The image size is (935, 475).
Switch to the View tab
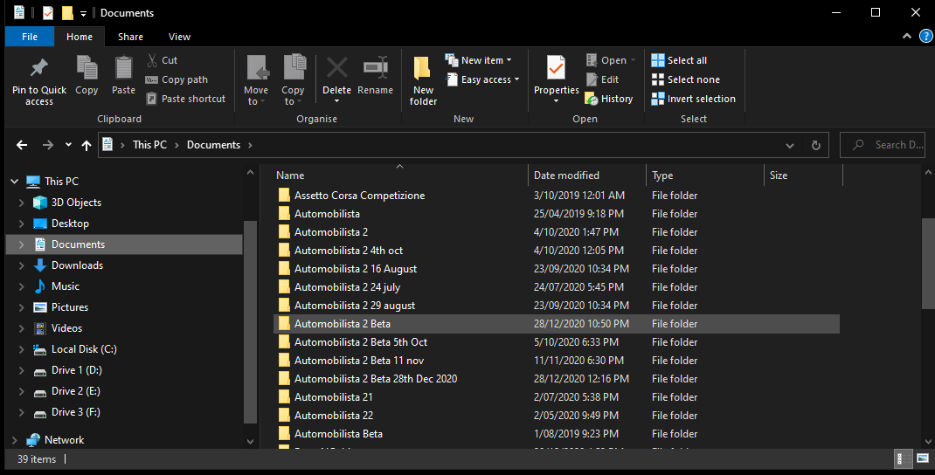point(179,37)
